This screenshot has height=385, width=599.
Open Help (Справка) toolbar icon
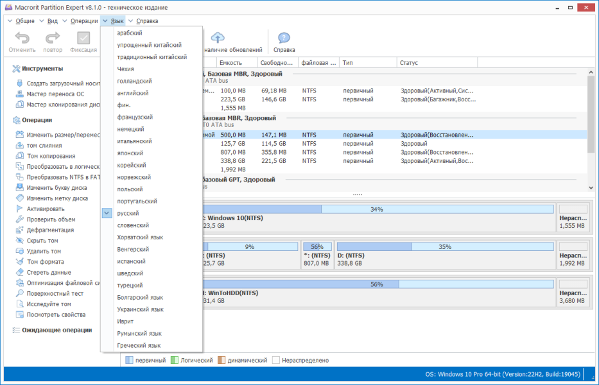pyautogui.click(x=284, y=38)
